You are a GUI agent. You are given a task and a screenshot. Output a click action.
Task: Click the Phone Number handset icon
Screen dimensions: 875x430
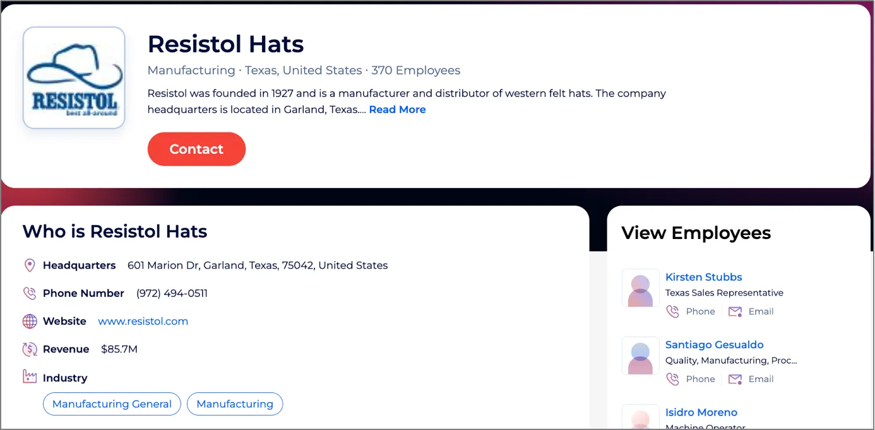click(x=29, y=293)
